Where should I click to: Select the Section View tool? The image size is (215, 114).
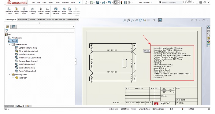coord(41,11)
